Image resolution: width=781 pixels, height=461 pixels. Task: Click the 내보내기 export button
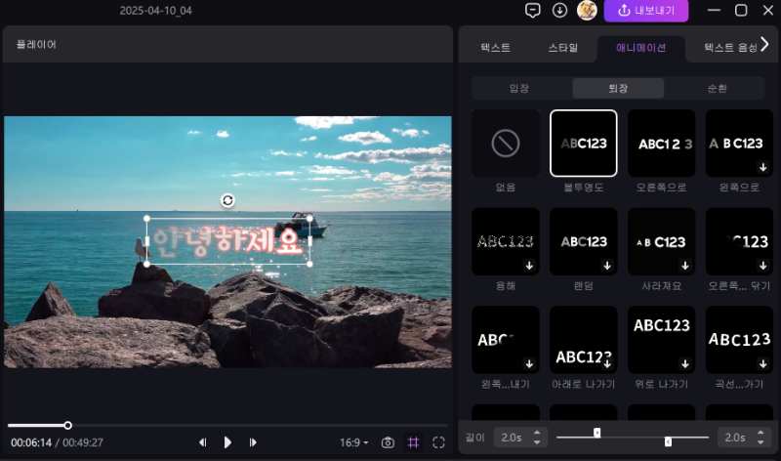point(646,11)
